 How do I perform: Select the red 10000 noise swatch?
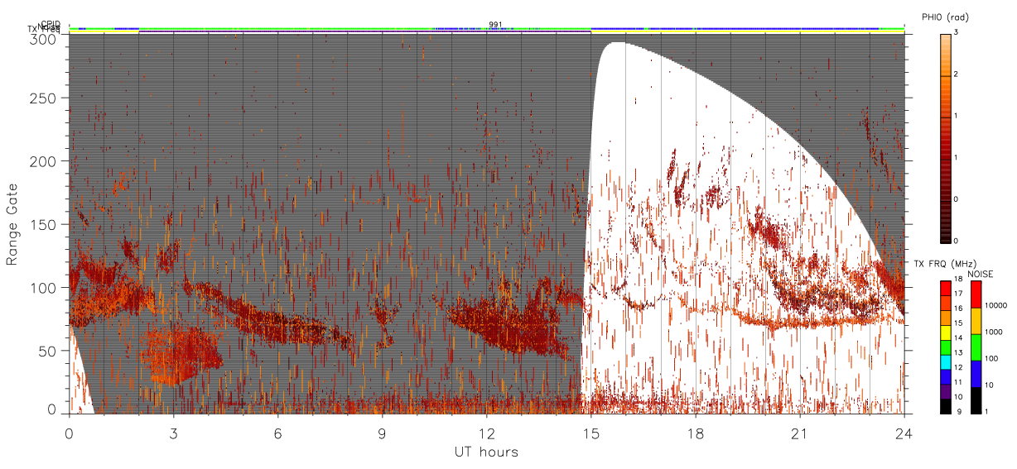pyautogui.click(x=976, y=294)
